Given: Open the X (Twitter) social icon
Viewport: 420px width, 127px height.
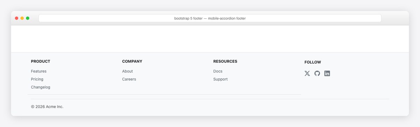Looking at the screenshot, I should tap(307, 73).
